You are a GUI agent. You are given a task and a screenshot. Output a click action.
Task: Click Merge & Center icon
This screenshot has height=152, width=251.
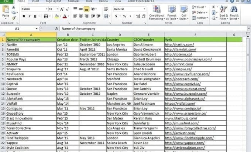pyautogui.click(x=106, y=16)
